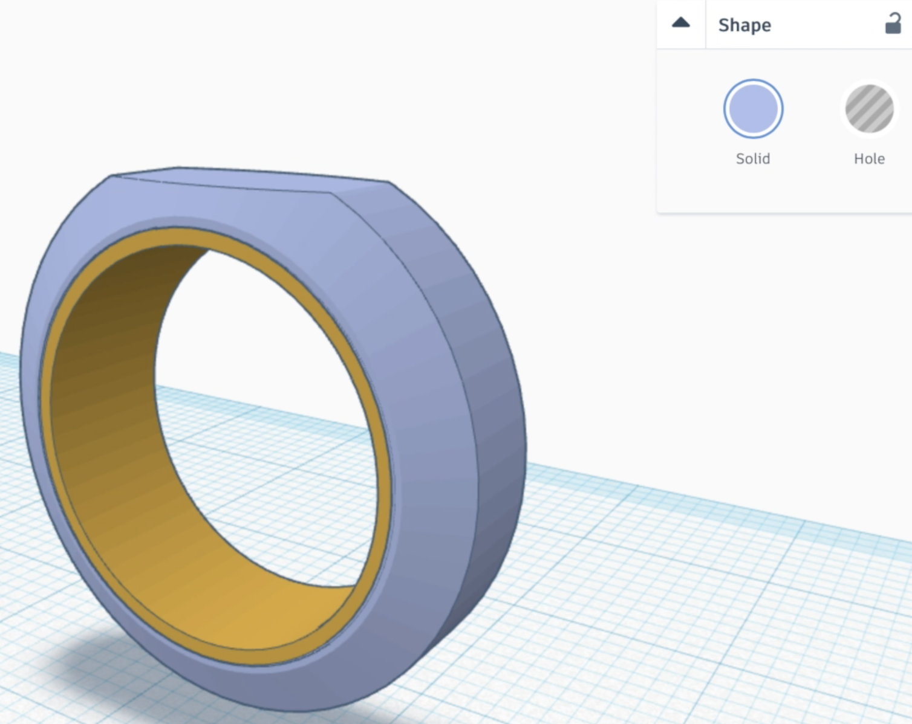Click the dark arrow left of Shape header
This screenshot has height=724, width=912.
(680, 23)
